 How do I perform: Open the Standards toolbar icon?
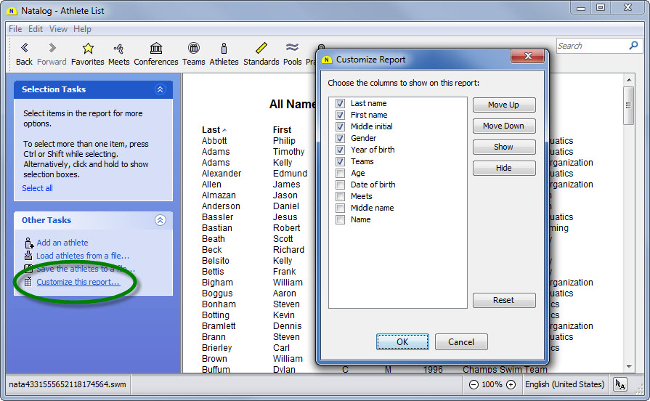[x=261, y=49]
